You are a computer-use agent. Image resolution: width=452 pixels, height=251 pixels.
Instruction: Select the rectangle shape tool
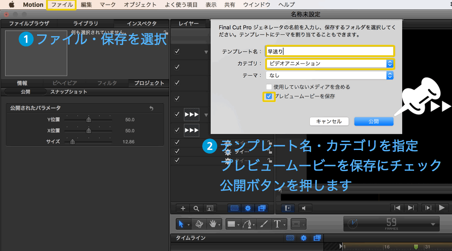coord(231,224)
